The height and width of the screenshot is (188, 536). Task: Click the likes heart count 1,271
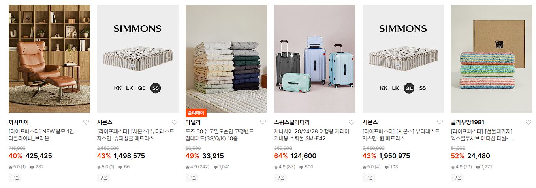click(x=484, y=167)
